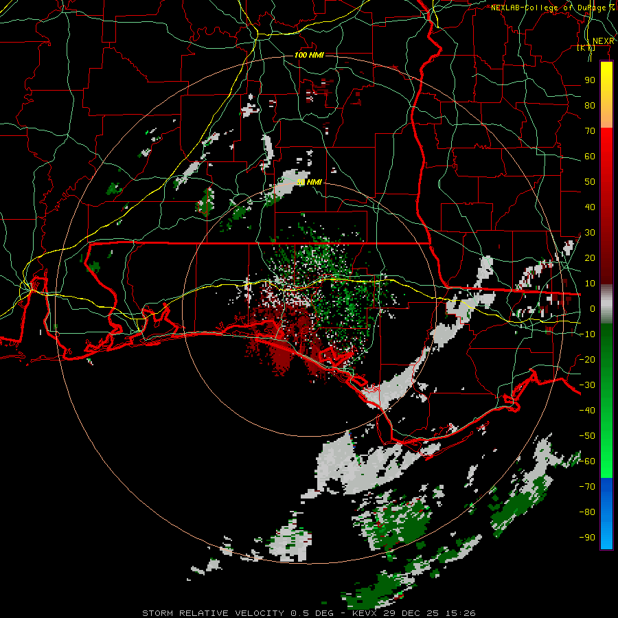Click the 15:26 timestamp in caption
The height and width of the screenshot is (618, 618).
click(461, 613)
